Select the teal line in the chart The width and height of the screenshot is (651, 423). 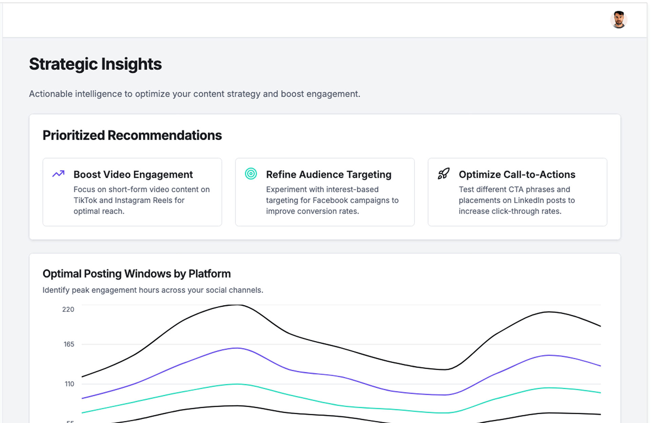(237, 384)
